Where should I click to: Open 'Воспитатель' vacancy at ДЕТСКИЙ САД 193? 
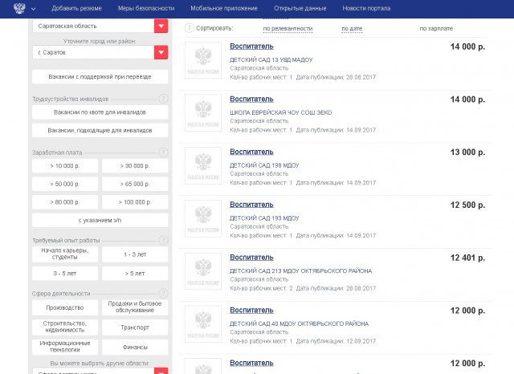251,205
